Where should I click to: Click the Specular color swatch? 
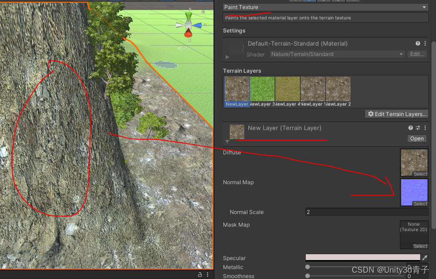(x=362, y=257)
